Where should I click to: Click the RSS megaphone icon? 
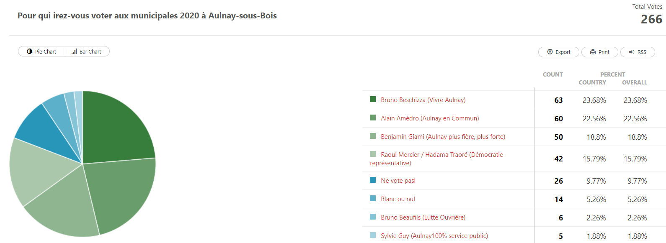tap(632, 52)
